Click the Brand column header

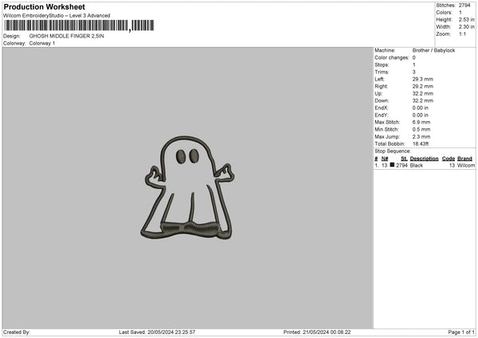click(x=464, y=159)
